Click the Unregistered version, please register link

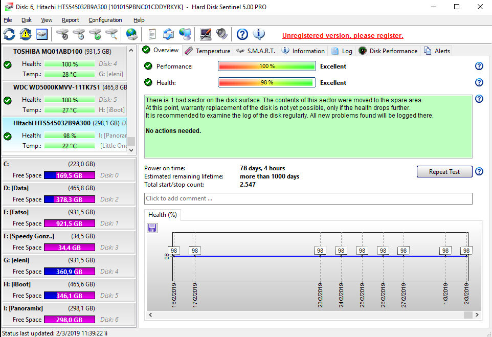(x=343, y=35)
